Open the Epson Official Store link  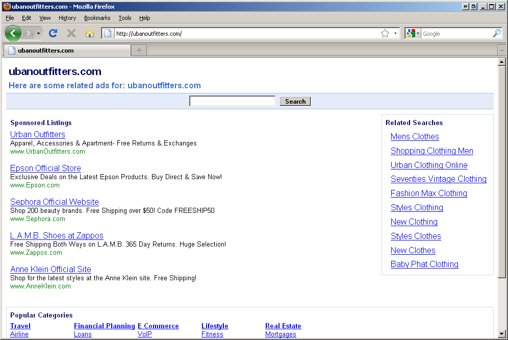[x=46, y=168]
